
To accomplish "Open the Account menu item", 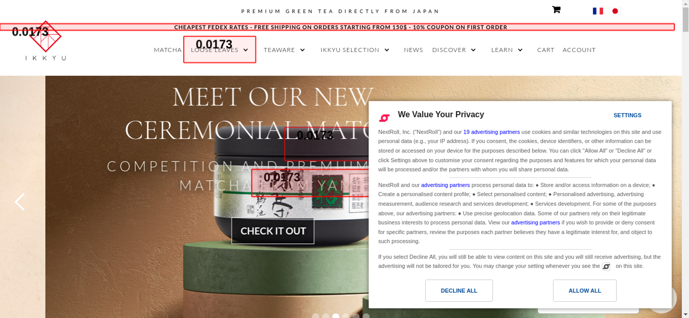I will [x=579, y=50].
